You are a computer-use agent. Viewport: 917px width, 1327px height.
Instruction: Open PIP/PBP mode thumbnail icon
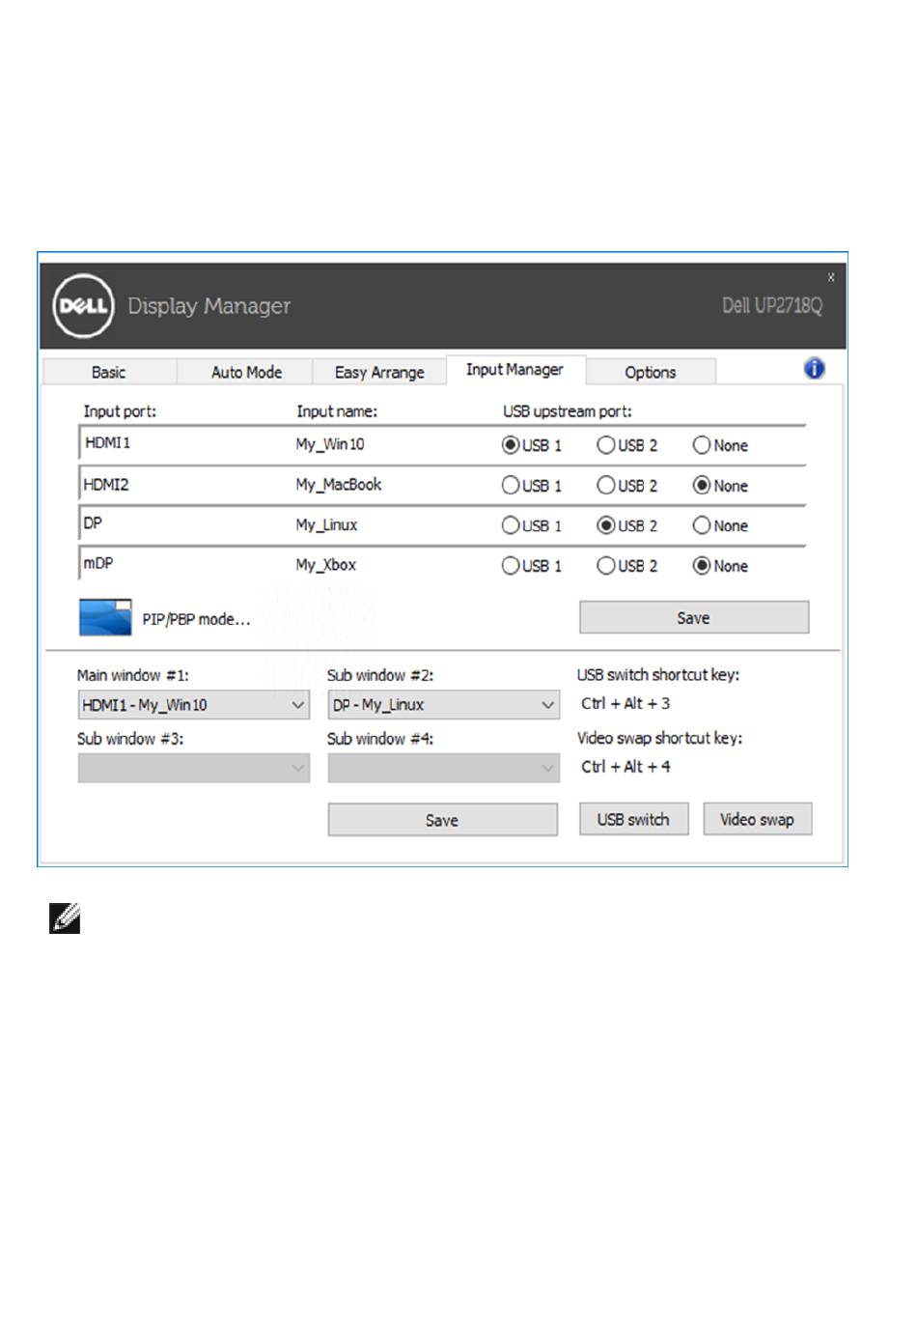coord(105,618)
